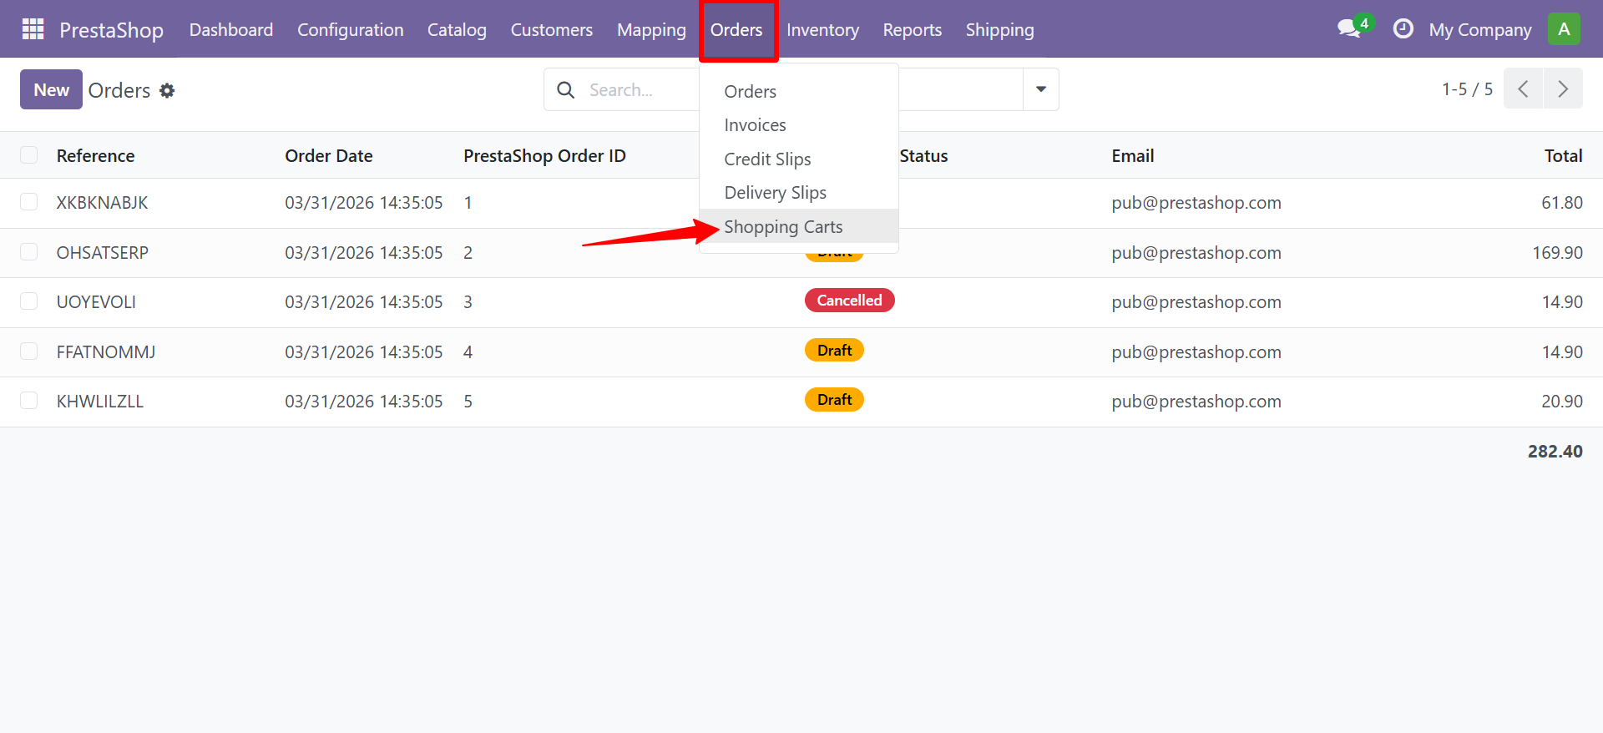Click the Orders settings gear icon
Viewport: 1603px width, 733px height.
(167, 90)
